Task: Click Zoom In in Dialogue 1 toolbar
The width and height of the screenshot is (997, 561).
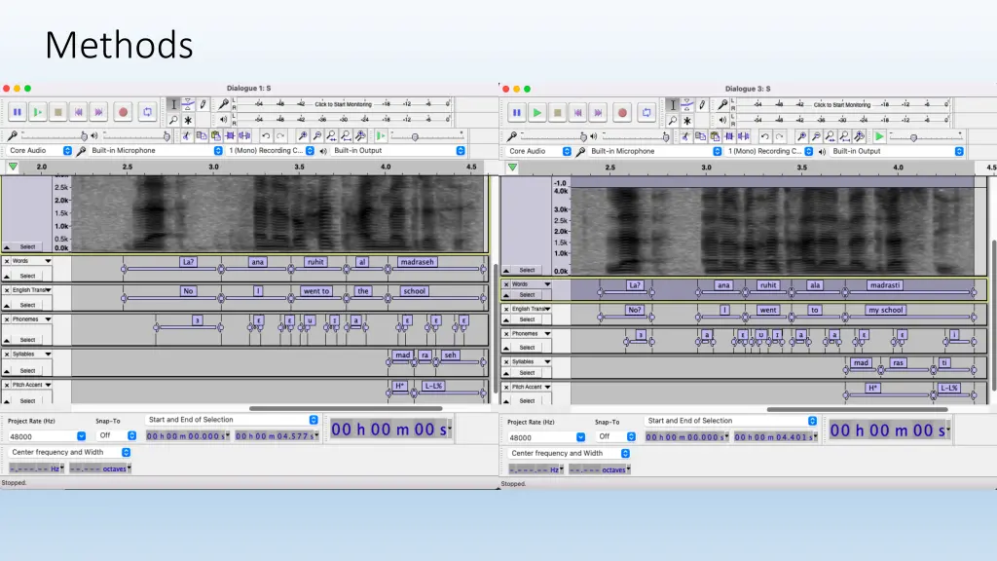Action: click(x=303, y=135)
